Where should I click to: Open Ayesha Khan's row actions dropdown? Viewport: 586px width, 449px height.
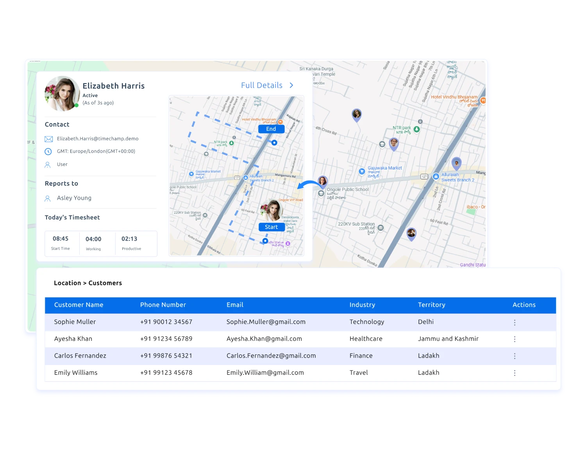515,339
